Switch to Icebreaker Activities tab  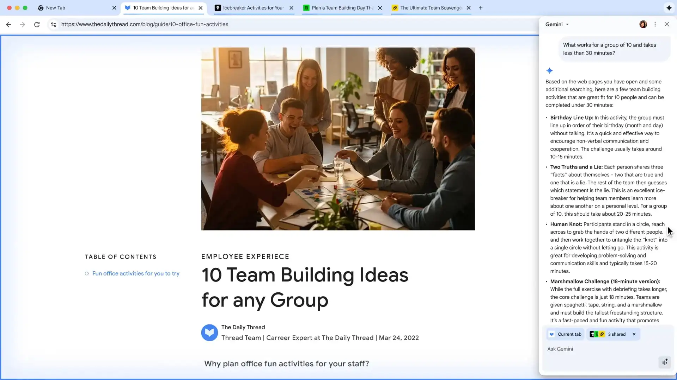pos(253,8)
